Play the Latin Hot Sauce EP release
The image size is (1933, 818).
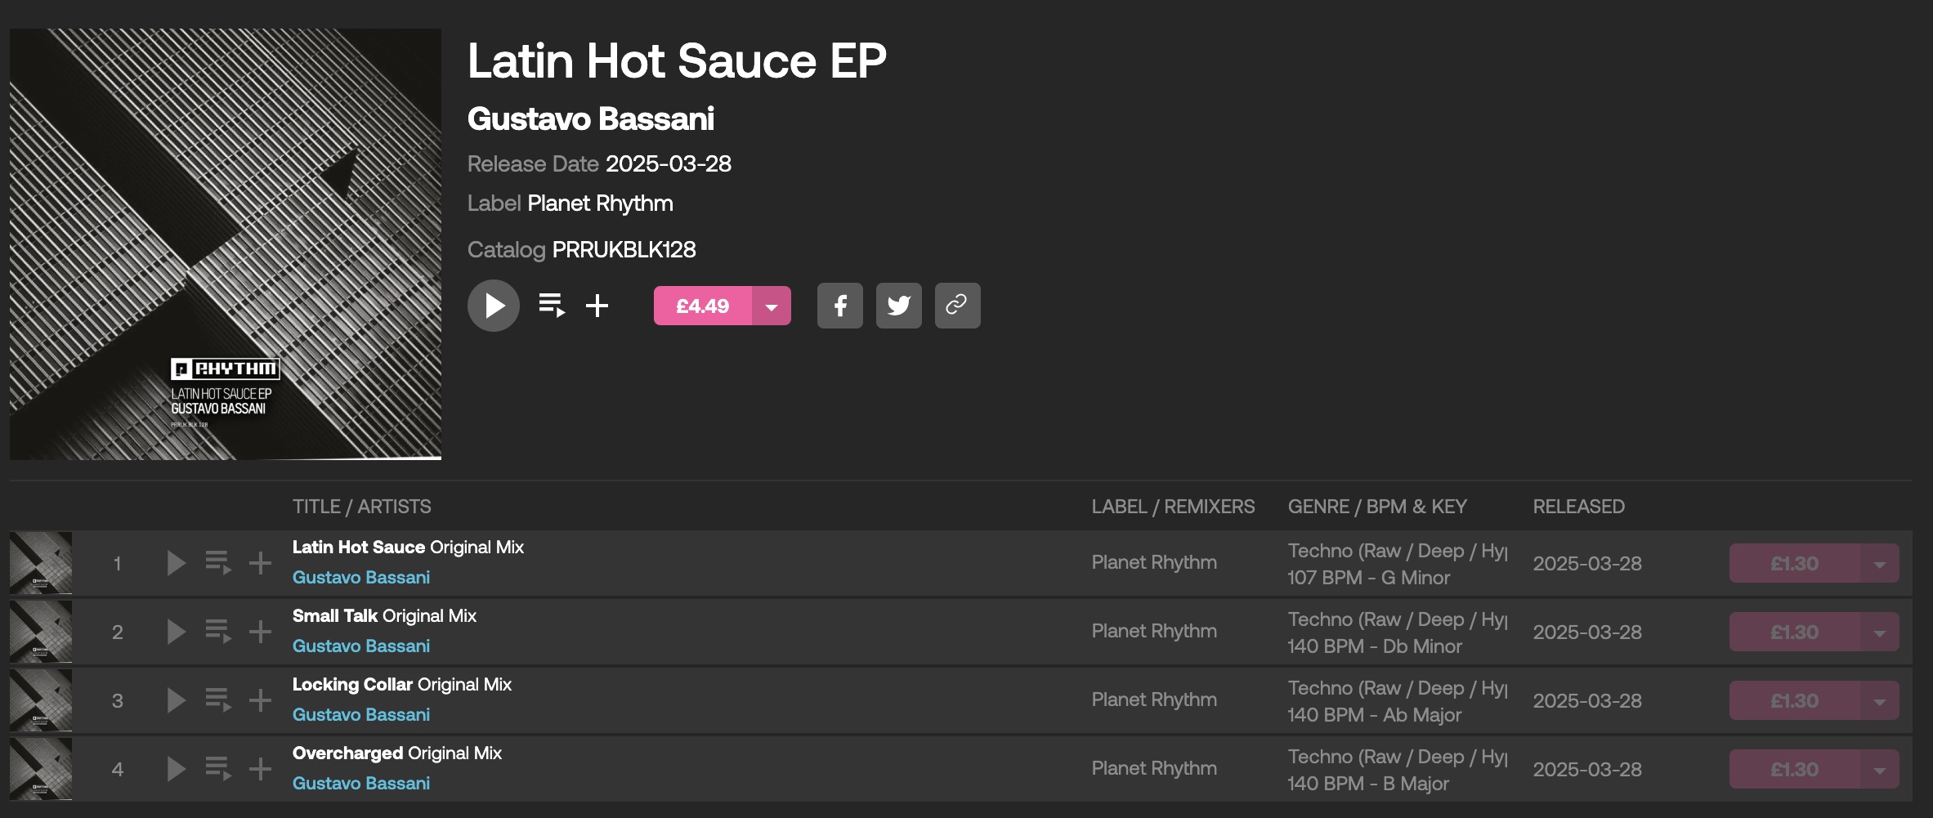[494, 306]
